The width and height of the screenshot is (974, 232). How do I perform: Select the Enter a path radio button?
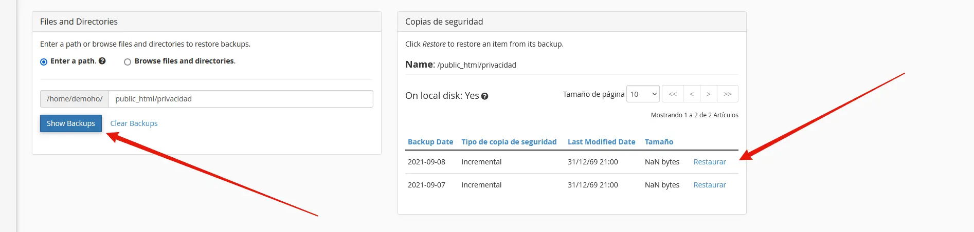point(44,61)
